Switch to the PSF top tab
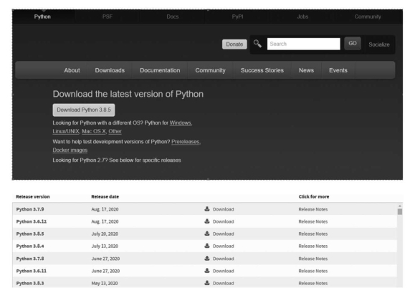 point(108,16)
